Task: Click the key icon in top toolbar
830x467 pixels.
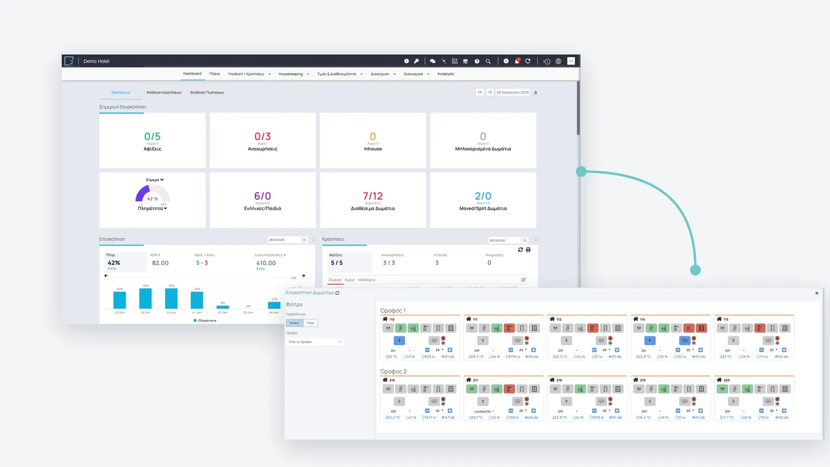Action: pyautogui.click(x=416, y=61)
